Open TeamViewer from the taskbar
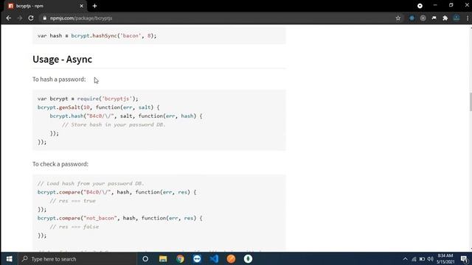 click(197, 258)
